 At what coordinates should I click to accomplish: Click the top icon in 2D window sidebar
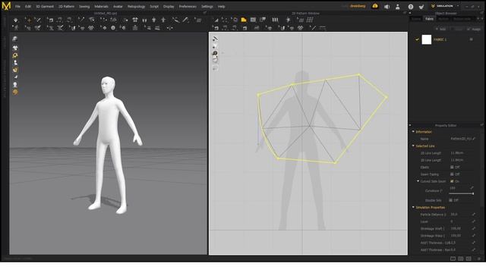(x=215, y=39)
